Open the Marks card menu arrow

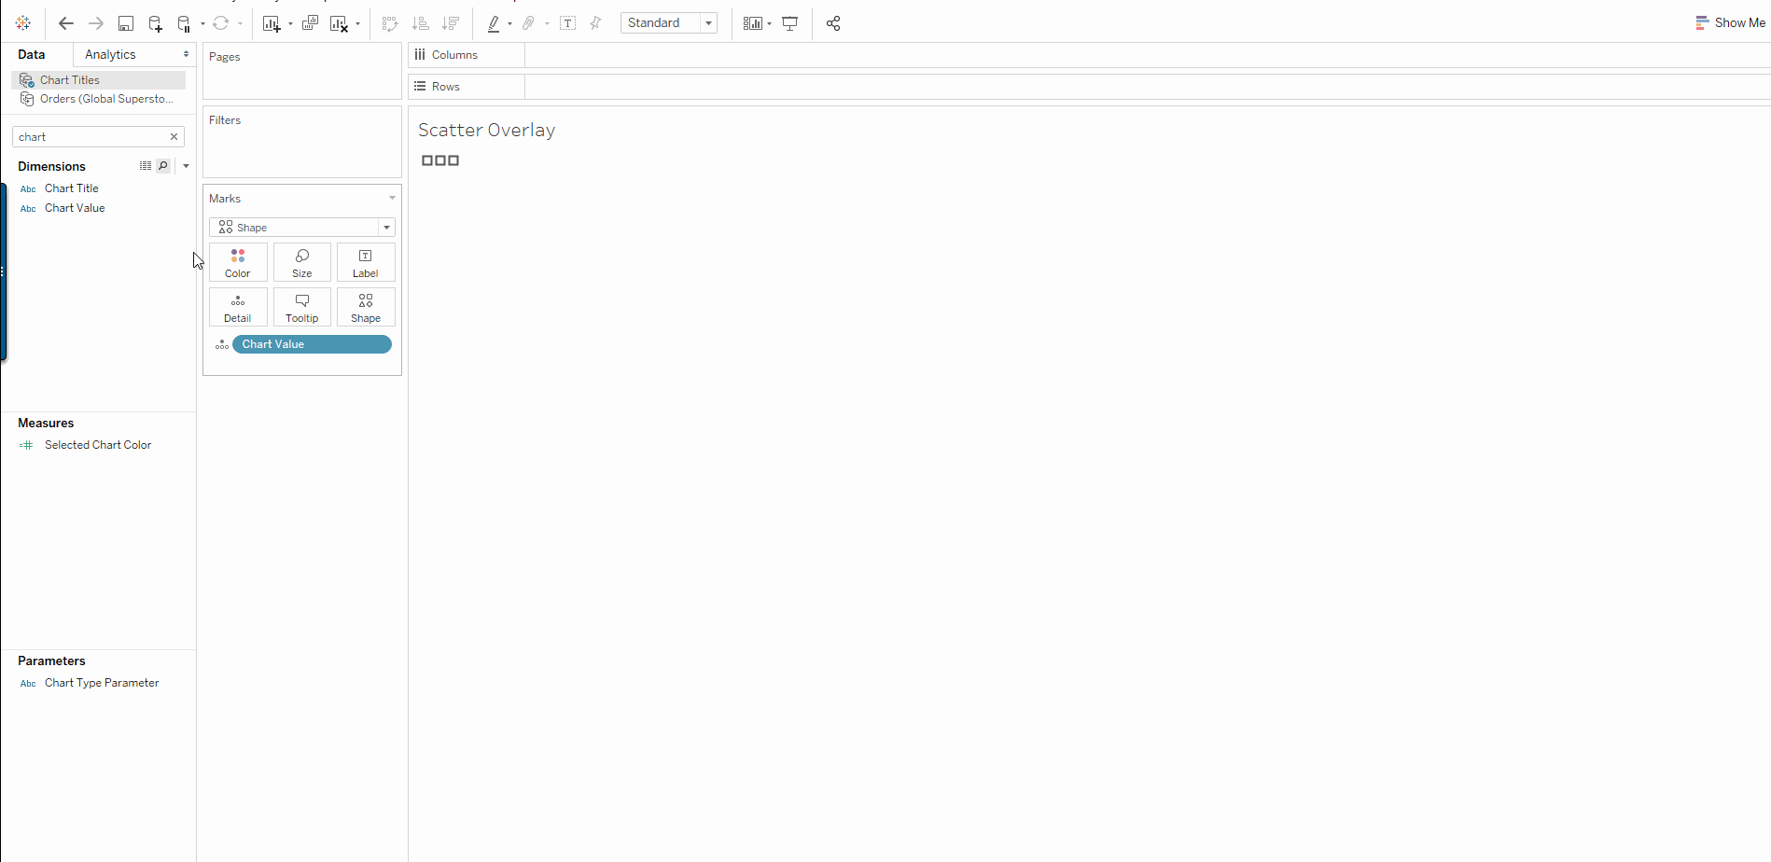(x=392, y=198)
